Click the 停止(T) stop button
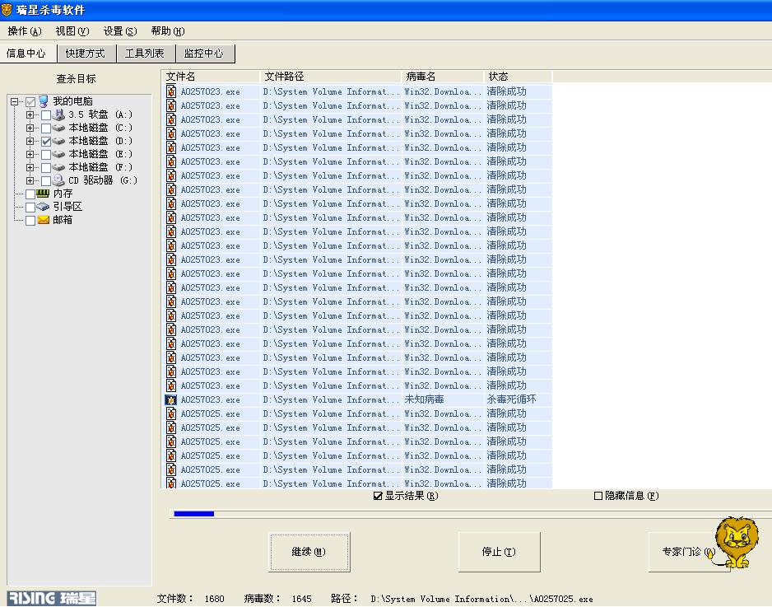The width and height of the screenshot is (772, 607). pos(500,552)
